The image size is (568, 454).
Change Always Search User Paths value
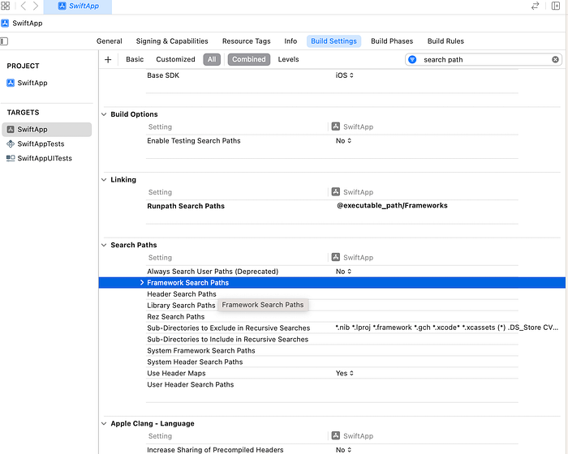point(343,272)
